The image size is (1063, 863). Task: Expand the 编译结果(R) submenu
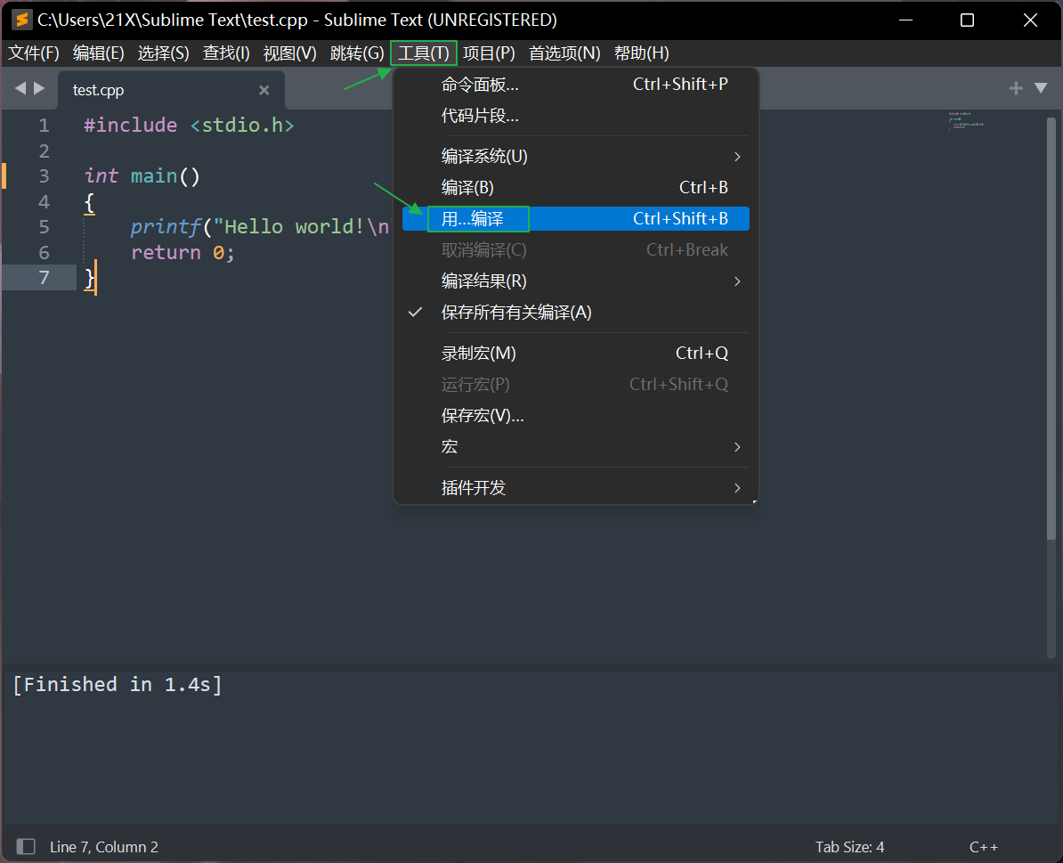coord(575,281)
